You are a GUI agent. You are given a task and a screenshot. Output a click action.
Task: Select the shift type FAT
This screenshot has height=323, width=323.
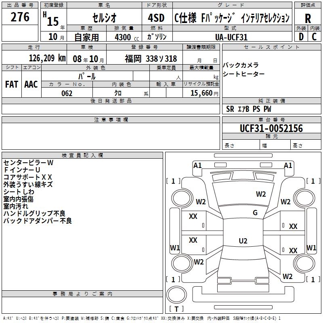pos(12,84)
